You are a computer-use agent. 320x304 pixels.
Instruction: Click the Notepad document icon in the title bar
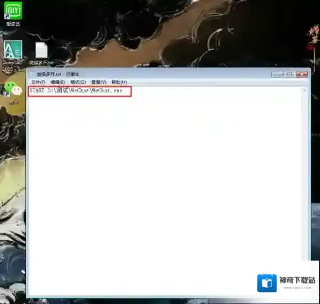pyautogui.click(x=32, y=75)
